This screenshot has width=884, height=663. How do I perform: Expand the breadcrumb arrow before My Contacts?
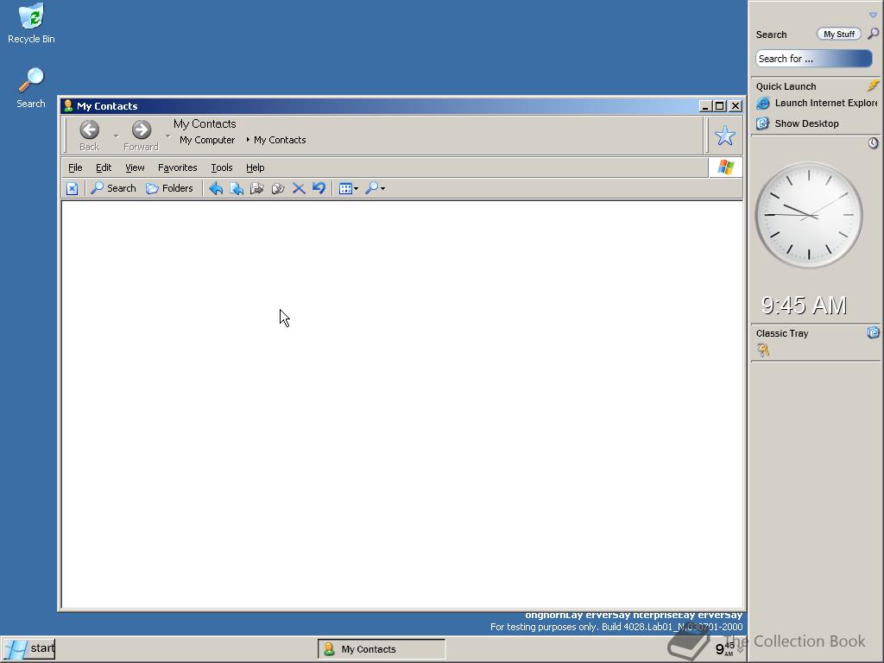[248, 139]
